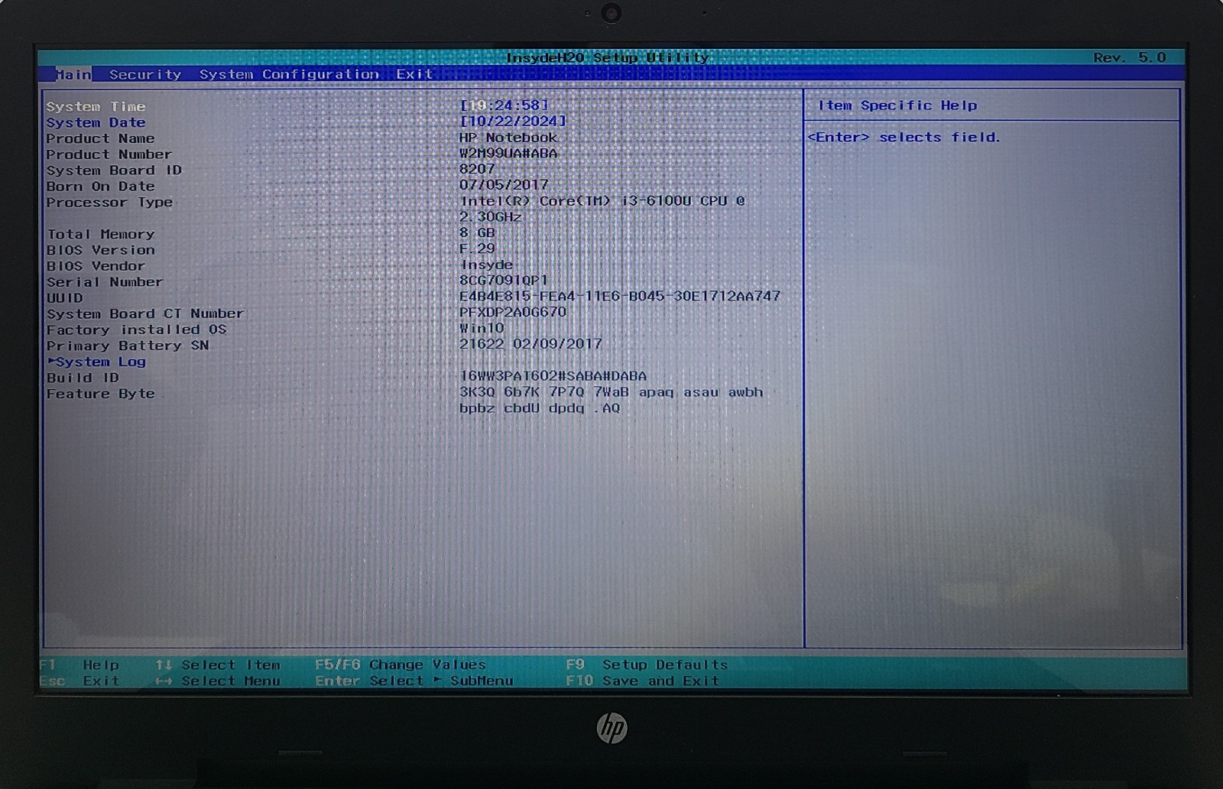The image size is (1223, 789).
Task: Click the Insyde vendor value
Action: click(486, 265)
